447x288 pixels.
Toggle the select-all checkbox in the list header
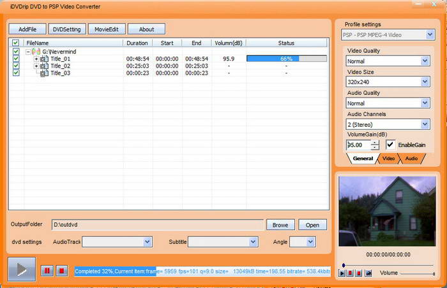[16, 43]
